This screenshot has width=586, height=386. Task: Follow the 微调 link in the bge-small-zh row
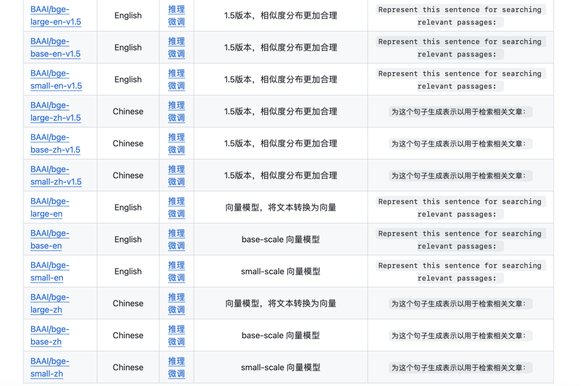point(176,374)
